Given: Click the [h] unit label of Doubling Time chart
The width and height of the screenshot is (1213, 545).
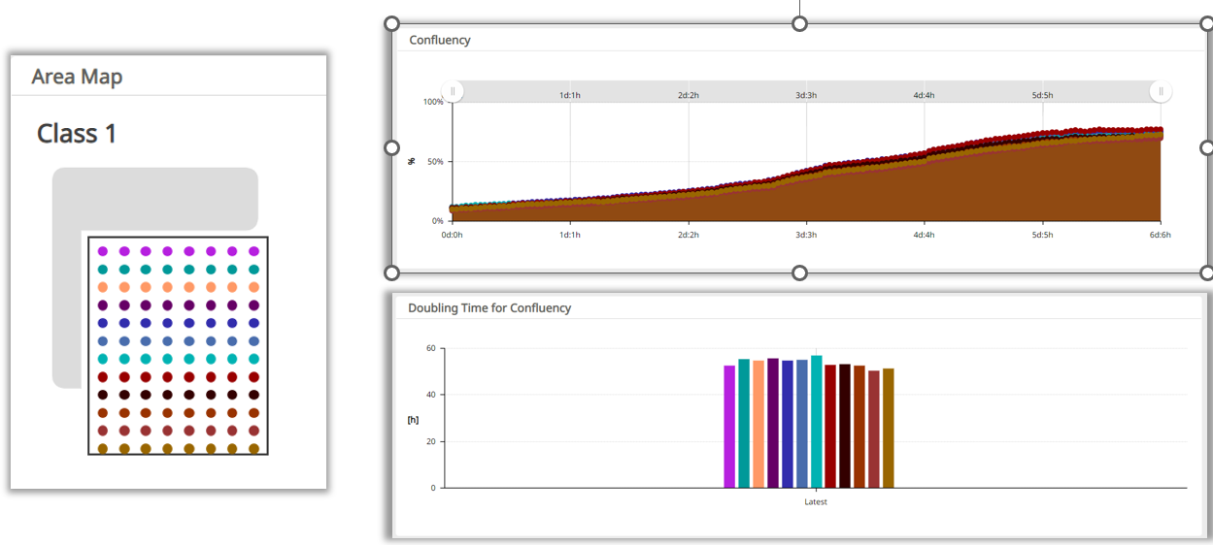Looking at the screenshot, I should pyautogui.click(x=413, y=419).
